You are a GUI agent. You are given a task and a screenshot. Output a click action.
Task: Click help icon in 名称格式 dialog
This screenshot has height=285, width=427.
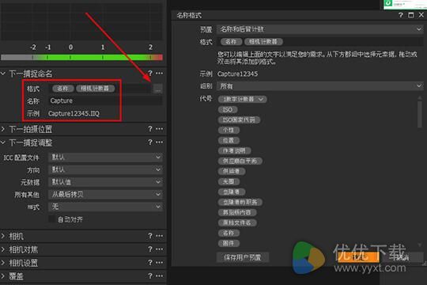(x=400, y=15)
